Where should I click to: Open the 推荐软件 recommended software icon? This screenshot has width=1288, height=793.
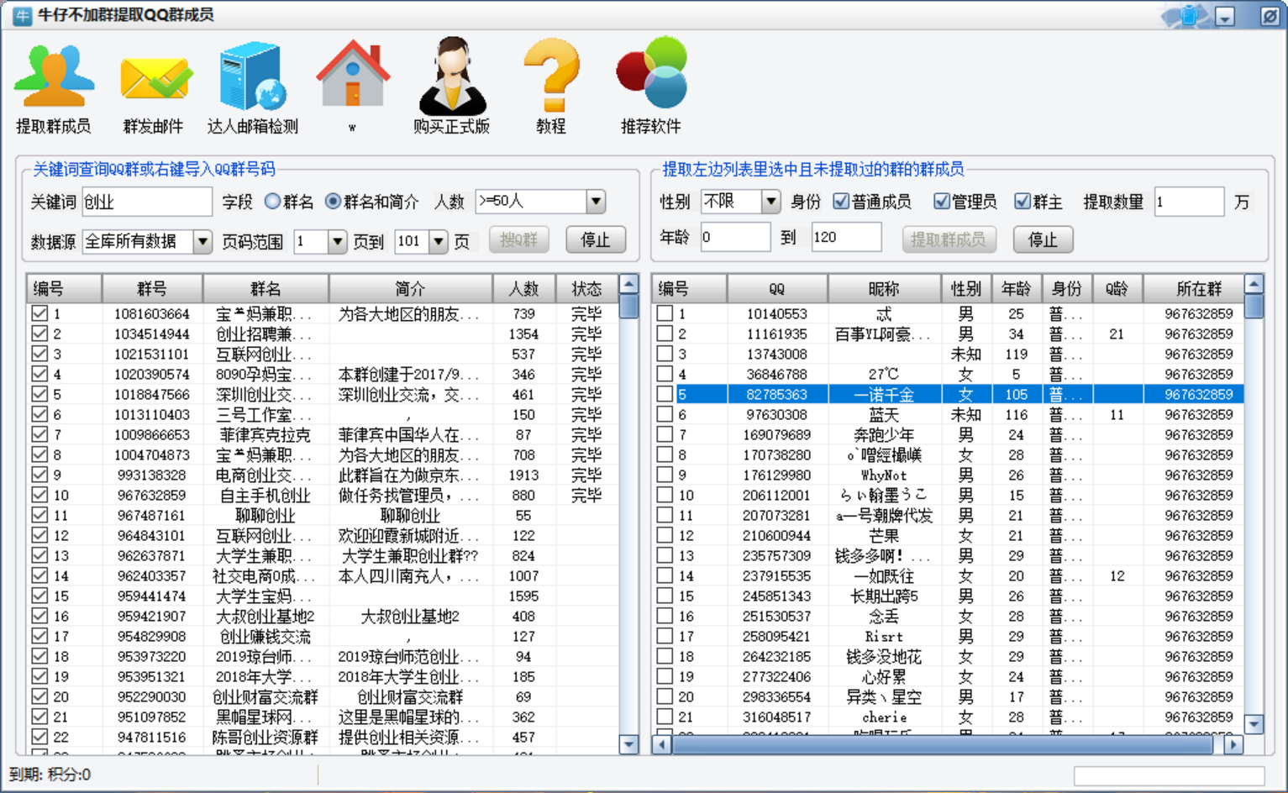[x=652, y=80]
